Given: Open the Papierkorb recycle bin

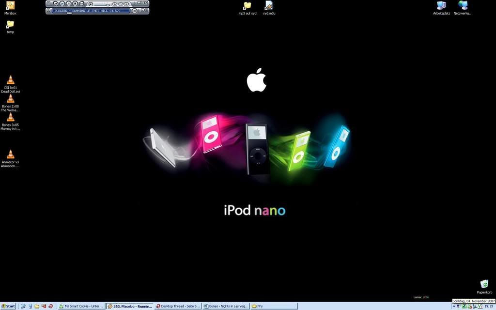Looking at the screenshot, I should point(484,284).
